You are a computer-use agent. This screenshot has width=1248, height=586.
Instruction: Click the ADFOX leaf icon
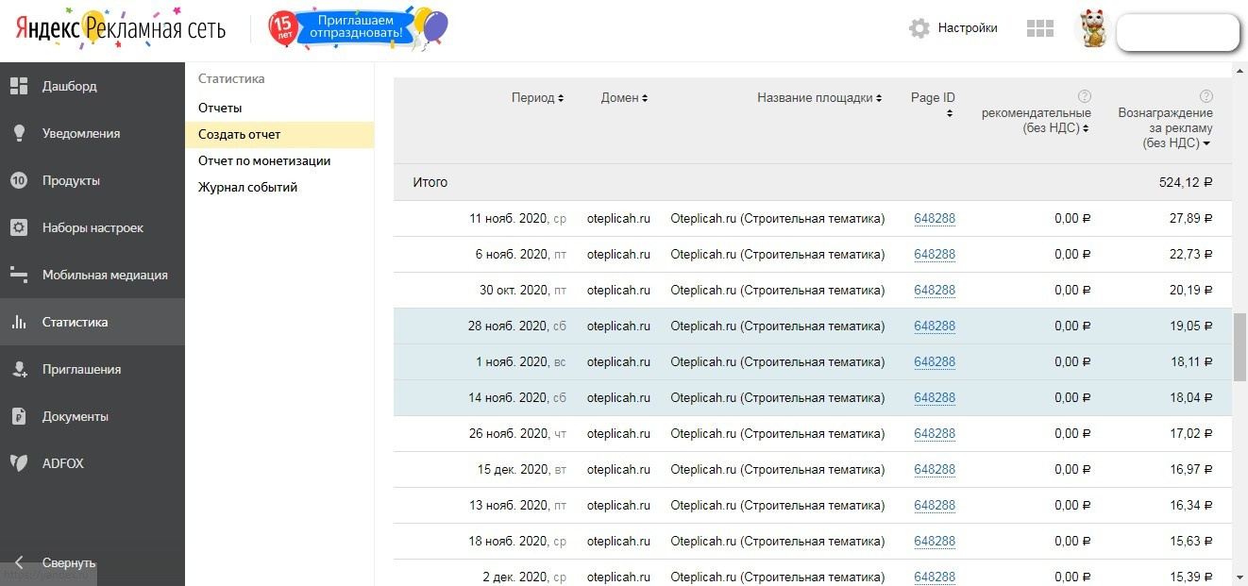click(x=19, y=463)
